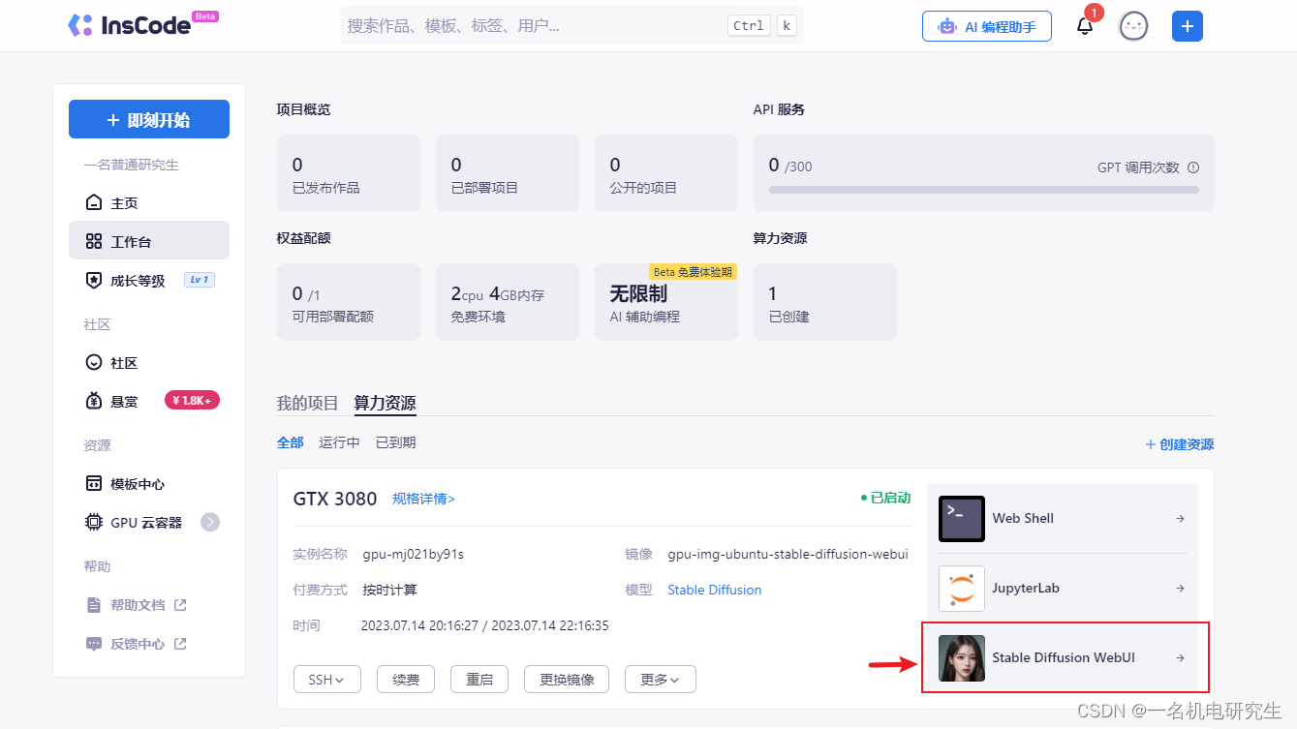Click the Stable Diffusion WebUI thumbnail
This screenshot has height=729, width=1297.
pos(962,658)
